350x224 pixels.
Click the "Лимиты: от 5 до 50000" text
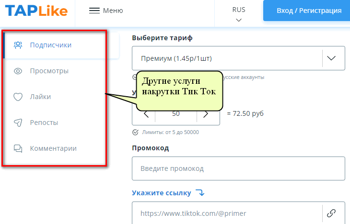pyautogui.click(x=170, y=132)
